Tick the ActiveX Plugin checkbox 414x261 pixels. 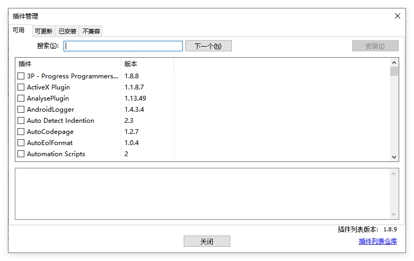[21, 87]
